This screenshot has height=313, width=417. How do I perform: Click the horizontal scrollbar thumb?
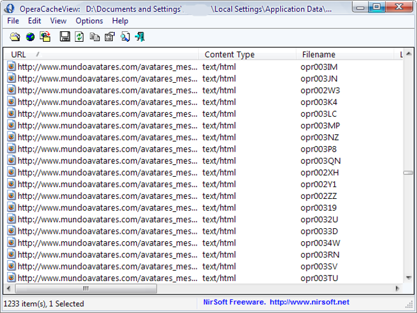point(86,288)
